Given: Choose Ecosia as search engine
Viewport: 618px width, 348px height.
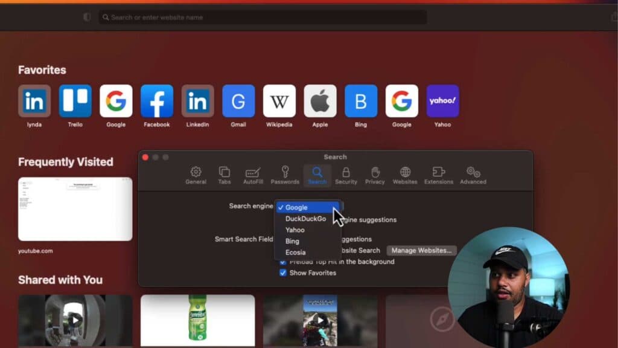Looking at the screenshot, I should [x=307, y=252].
